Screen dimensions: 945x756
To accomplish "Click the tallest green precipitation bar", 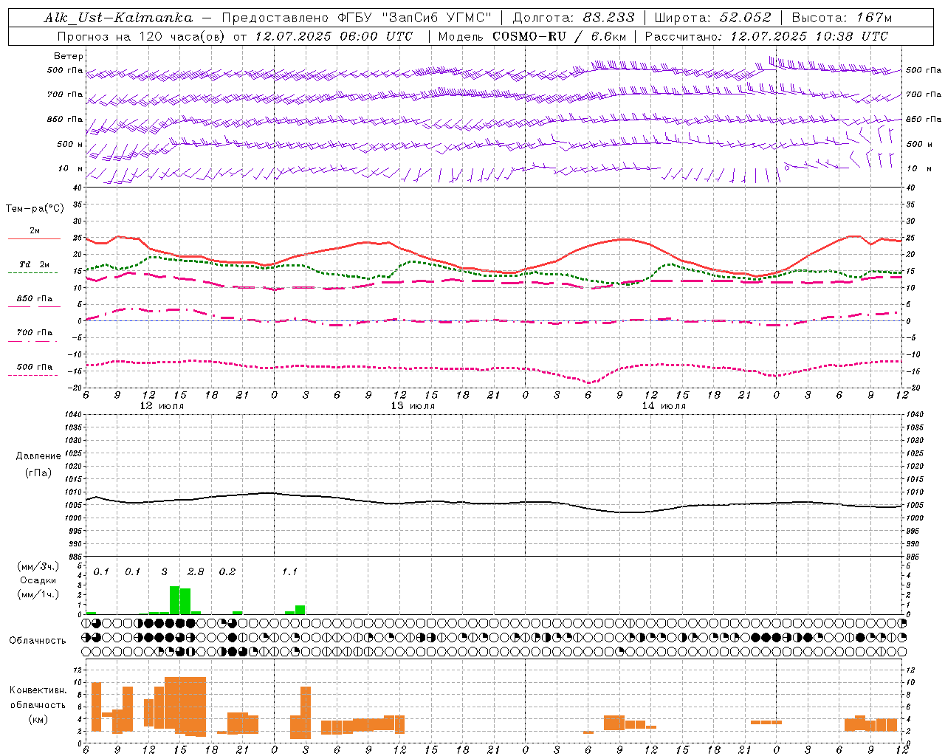I will pyautogui.click(x=175, y=600).
